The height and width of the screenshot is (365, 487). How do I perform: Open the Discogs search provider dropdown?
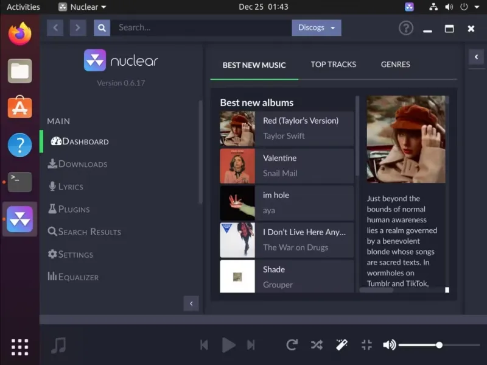[316, 27]
